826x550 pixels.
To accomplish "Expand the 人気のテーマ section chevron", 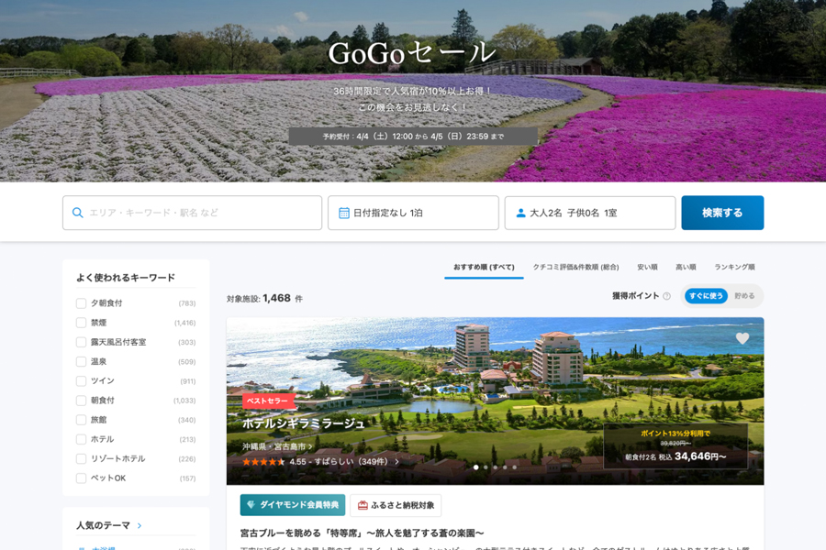I will coord(140,523).
